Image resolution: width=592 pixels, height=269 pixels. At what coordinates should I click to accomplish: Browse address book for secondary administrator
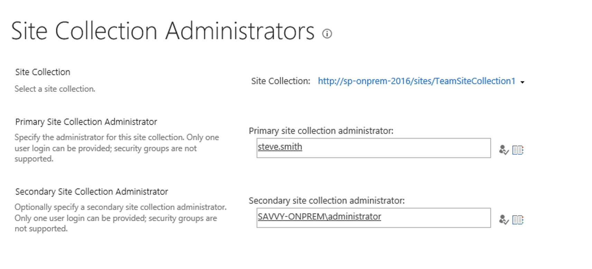pos(518,220)
